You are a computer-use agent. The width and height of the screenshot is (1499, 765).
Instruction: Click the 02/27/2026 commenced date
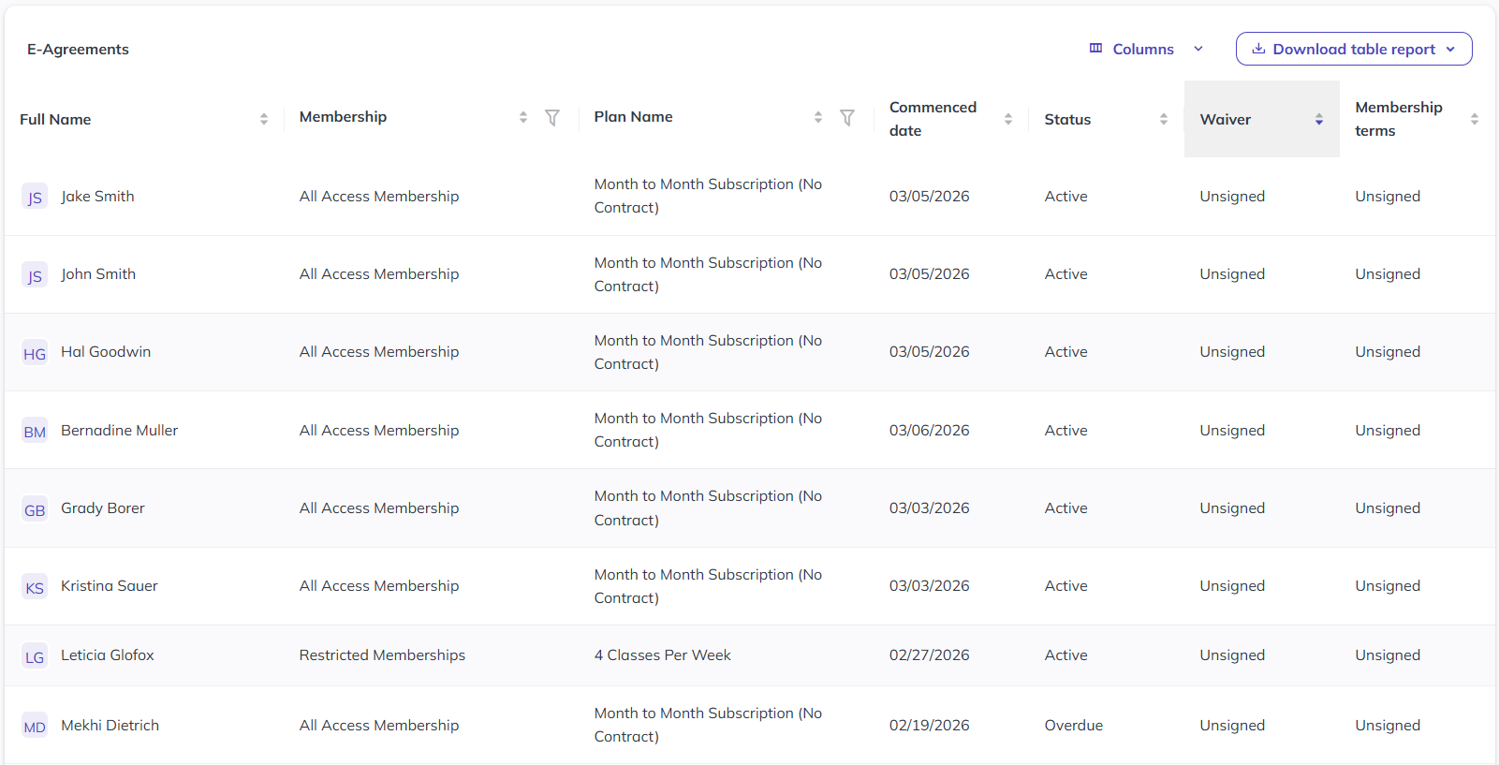[930, 655]
